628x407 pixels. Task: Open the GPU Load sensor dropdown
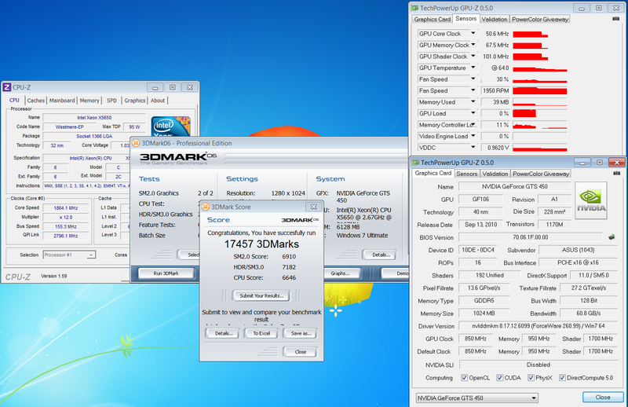click(473, 113)
